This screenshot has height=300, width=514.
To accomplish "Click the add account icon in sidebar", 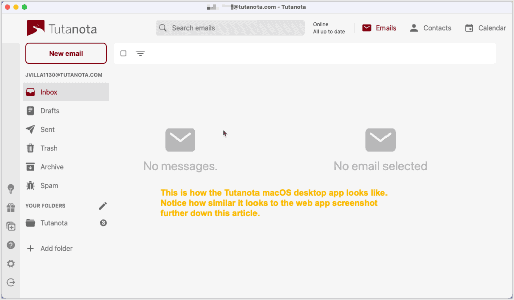I will point(11,226).
